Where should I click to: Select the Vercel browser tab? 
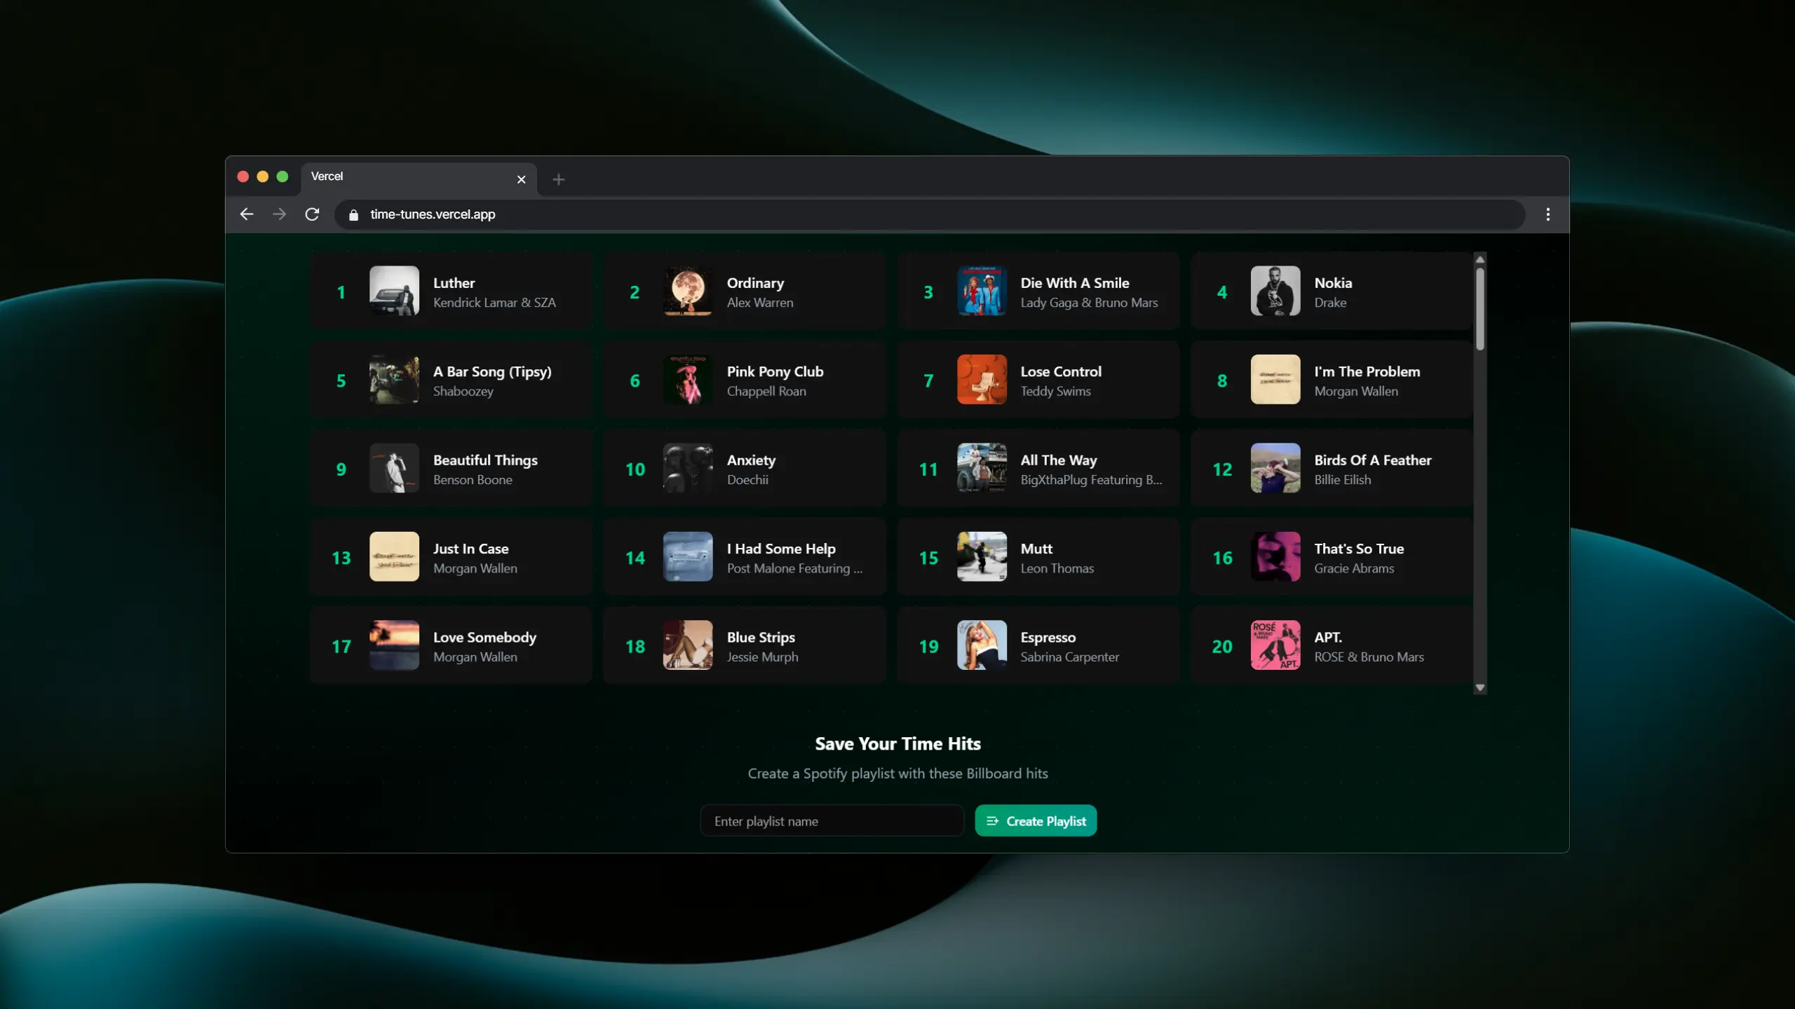tap(419, 178)
